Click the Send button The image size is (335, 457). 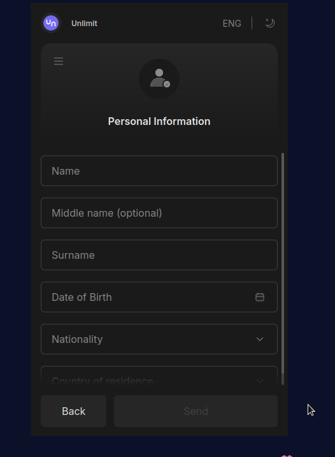point(196,411)
